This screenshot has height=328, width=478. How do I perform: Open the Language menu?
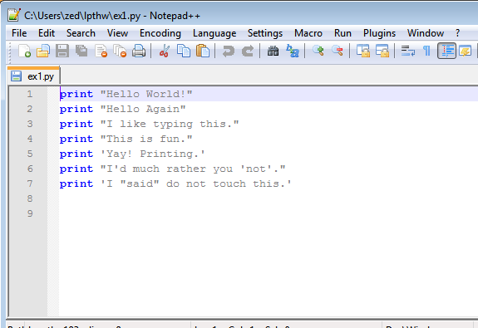tap(214, 33)
